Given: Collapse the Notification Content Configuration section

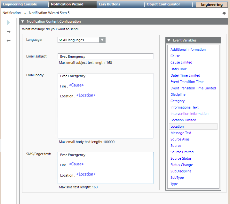Looking at the screenshot, I should (22, 21).
